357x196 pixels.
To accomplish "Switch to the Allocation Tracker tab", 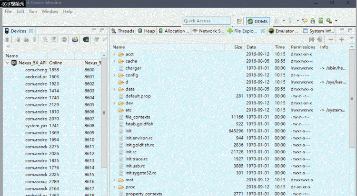I will pos(174,31).
